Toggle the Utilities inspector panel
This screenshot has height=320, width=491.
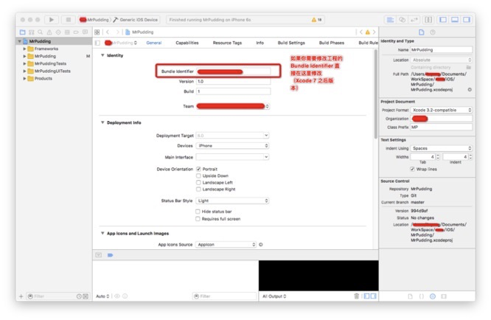[x=467, y=20]
